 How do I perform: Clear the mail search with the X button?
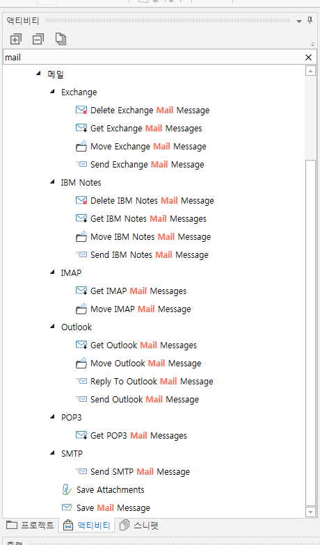(x=308, y=57)
